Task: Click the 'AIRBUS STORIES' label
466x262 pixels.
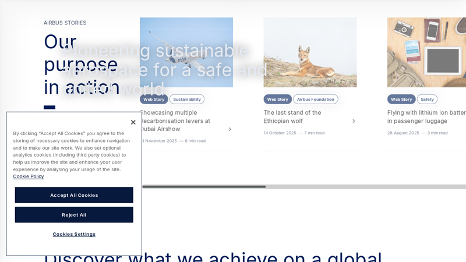Action: click(65, 23)
